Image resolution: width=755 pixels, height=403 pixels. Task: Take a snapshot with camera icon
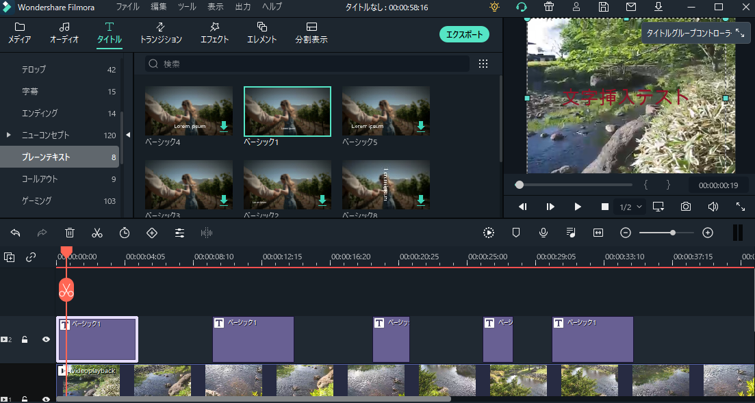click(686, 207)
